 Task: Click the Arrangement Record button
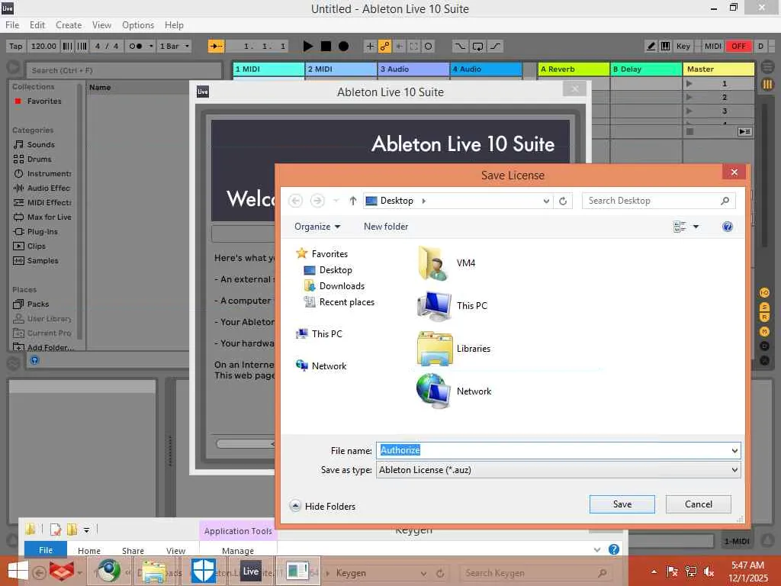tap(343, 46)
